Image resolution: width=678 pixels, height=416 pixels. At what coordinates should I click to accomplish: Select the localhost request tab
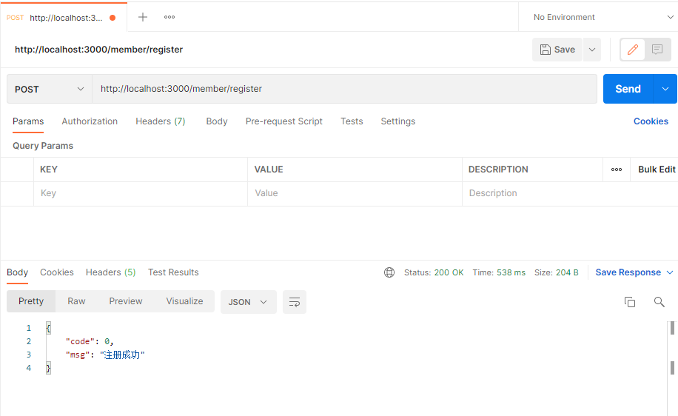pyautogui.click(x=64, y=18)
